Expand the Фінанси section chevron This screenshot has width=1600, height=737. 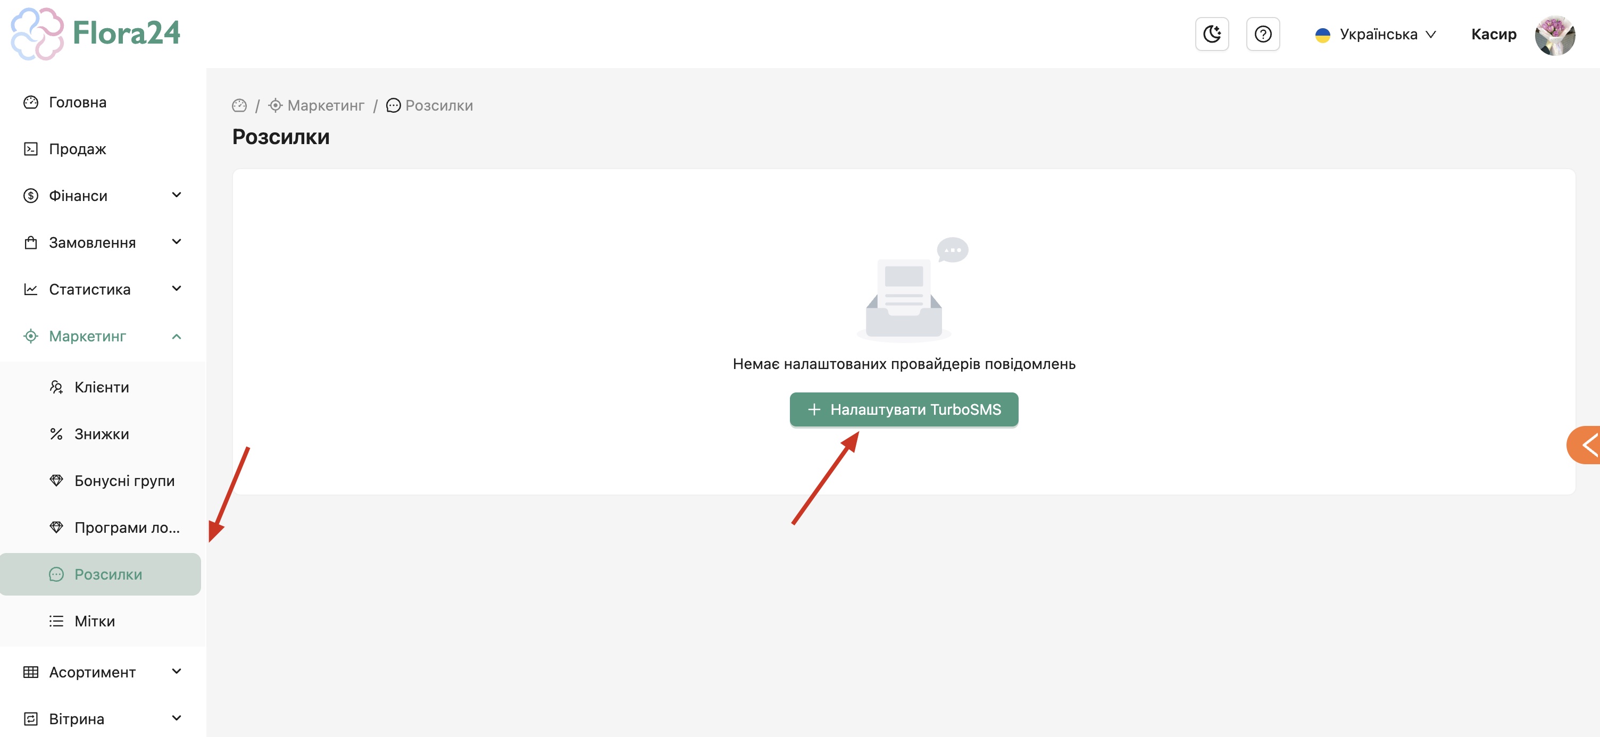(177, 195)
